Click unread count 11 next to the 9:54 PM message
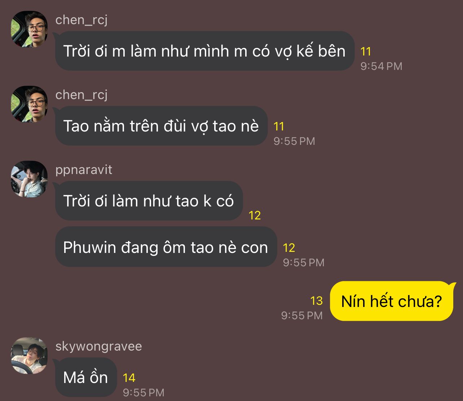 (x=366, y=52)
